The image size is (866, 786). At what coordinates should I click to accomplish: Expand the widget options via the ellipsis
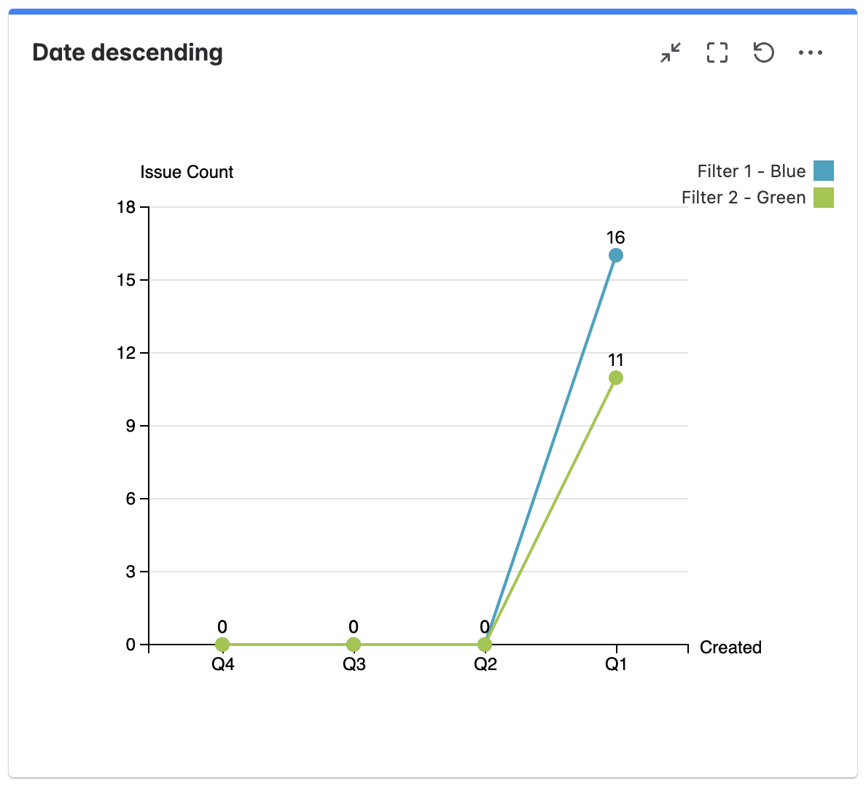811,52
